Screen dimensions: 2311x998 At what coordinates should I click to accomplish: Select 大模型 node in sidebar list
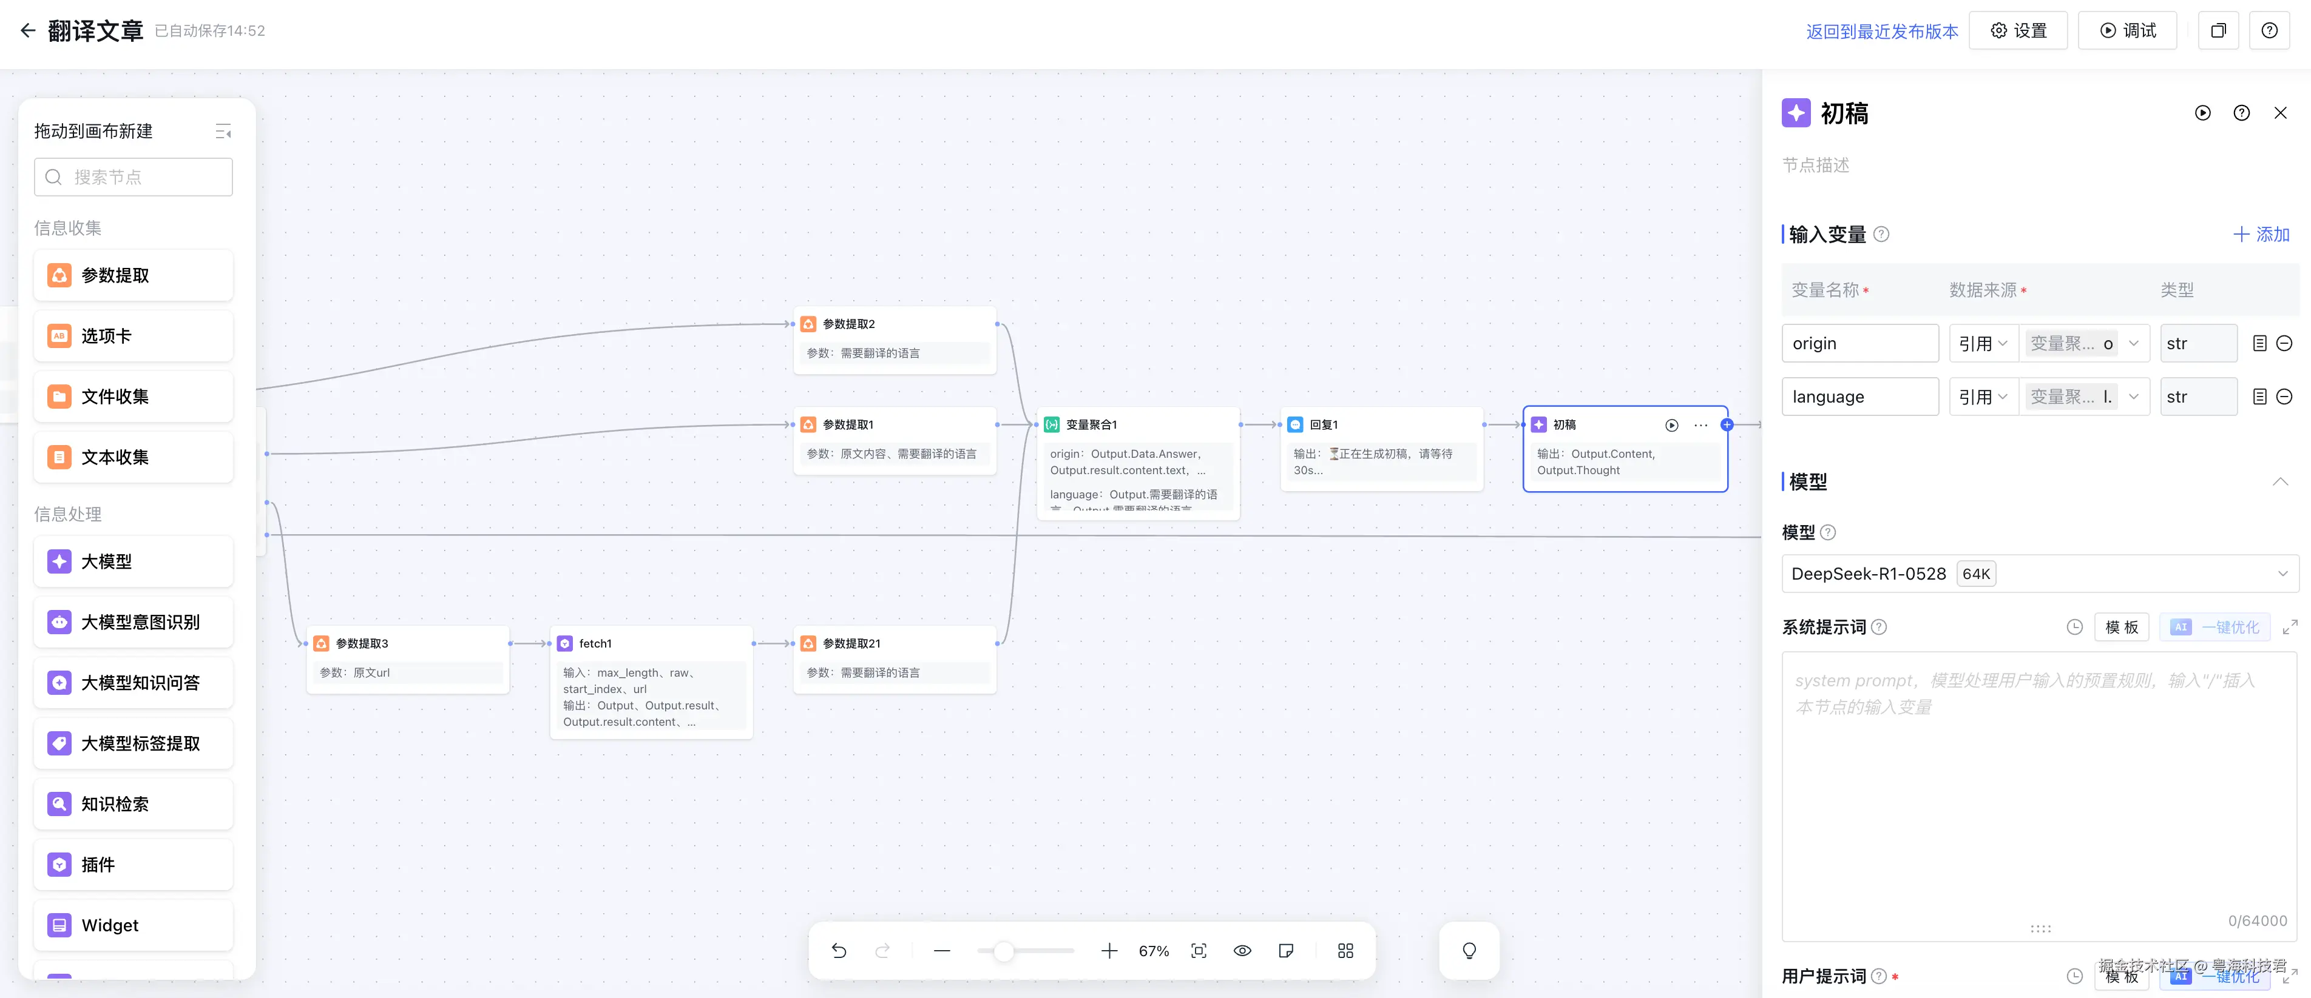pos(134,561)
